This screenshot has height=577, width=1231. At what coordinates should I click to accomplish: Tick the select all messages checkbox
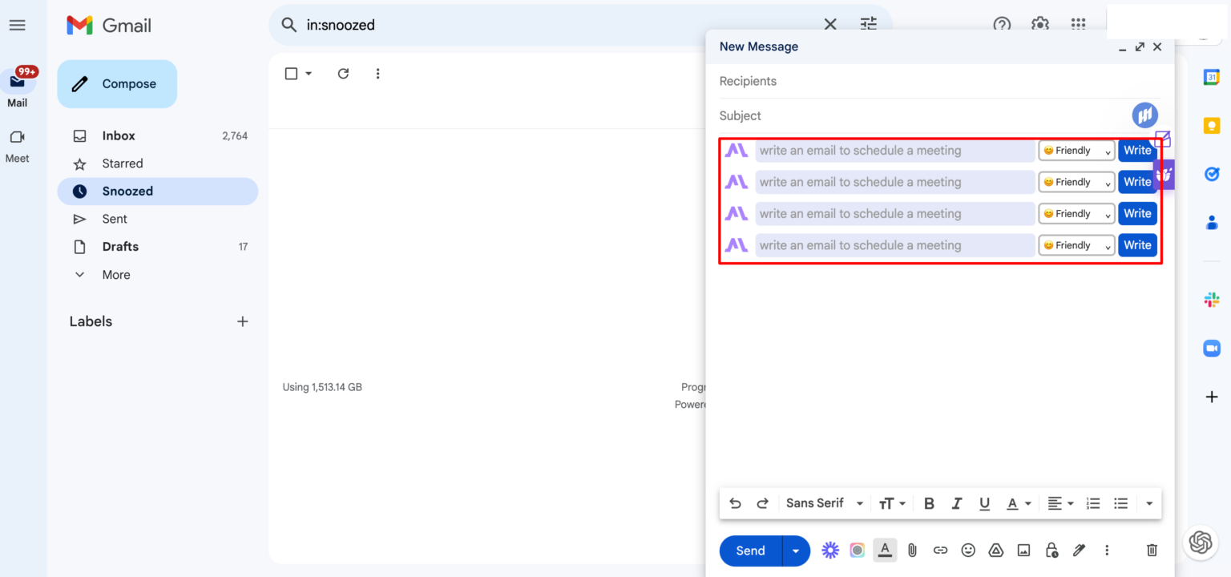[292, 74]
